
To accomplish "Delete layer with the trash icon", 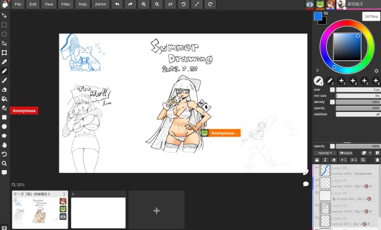I will [x=377, y=160].
